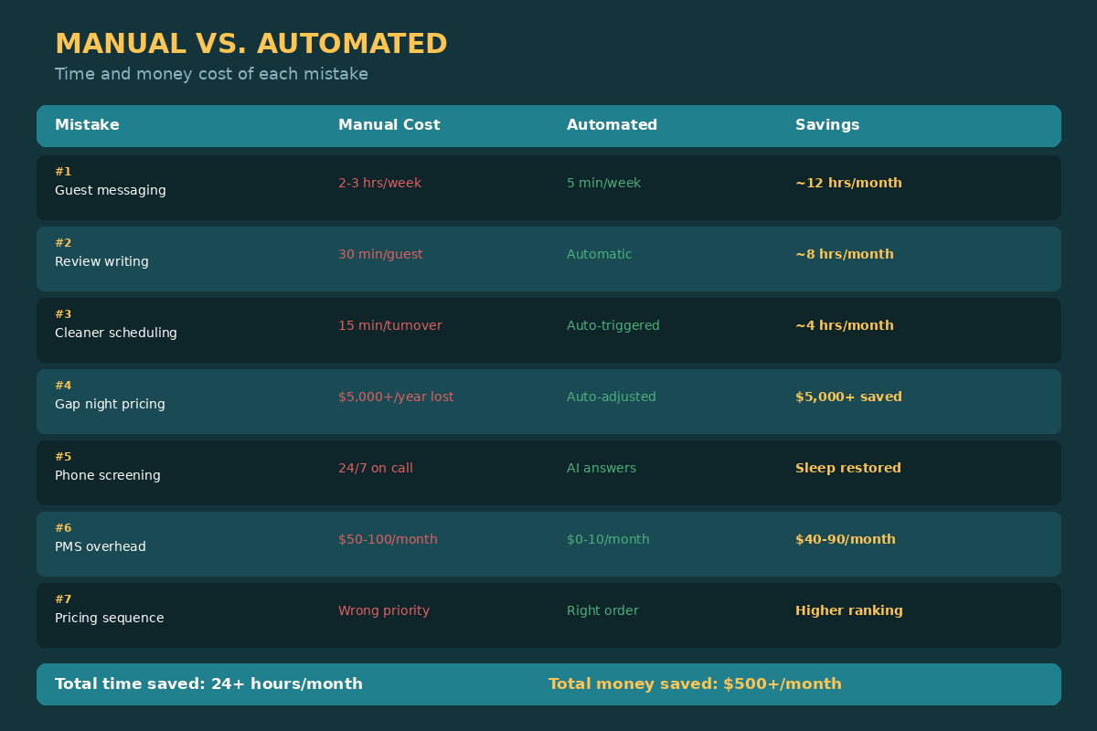Click the 'Automated' column header
1097x731 pixels.
pos(612,125)
